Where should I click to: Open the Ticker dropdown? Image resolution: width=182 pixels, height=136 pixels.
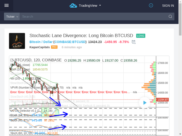(12, 16)
